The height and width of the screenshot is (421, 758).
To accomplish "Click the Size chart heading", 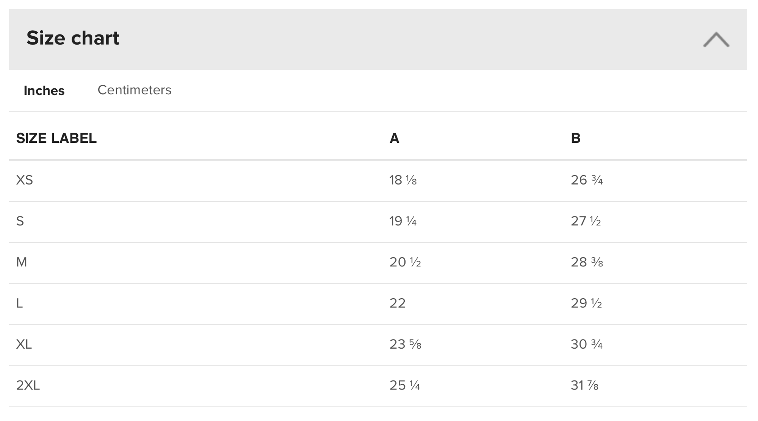I will [x=73, y=38].
